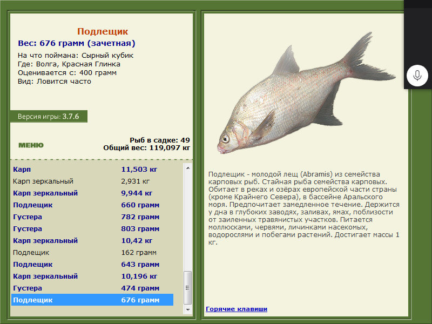Click Рыб в садке: 49 text

[160, 140]
